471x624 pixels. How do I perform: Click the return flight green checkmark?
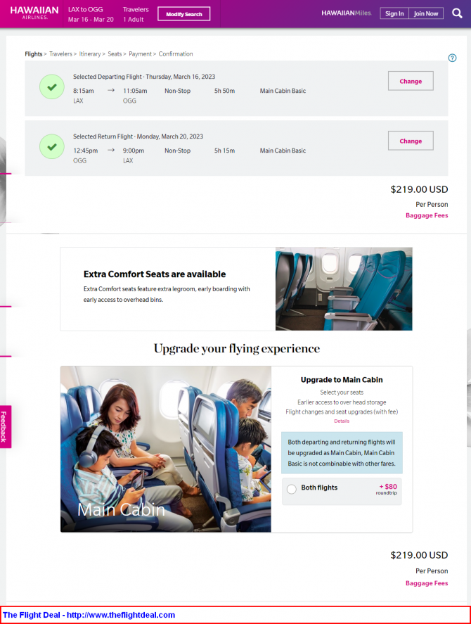click(x=52, y=146)
